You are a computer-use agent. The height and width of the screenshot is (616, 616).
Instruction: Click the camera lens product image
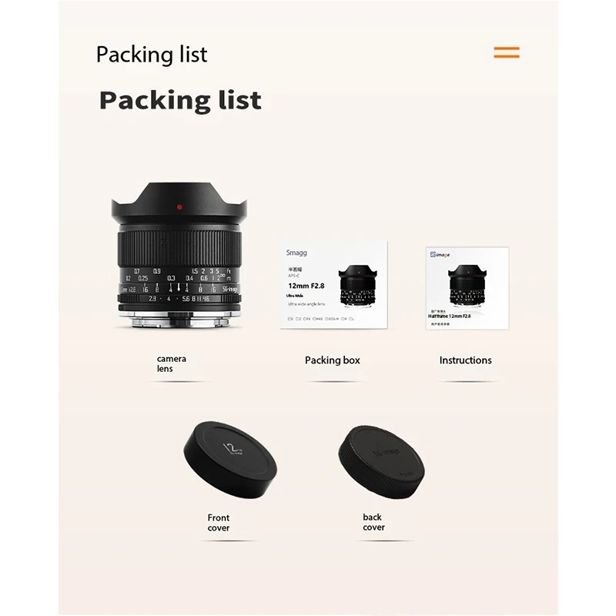[x=179, y=255]
